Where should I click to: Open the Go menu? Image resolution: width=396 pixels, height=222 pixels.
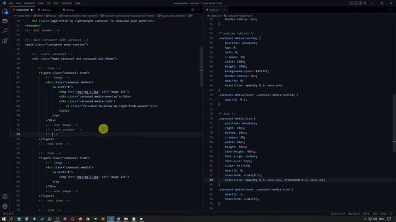pyautogui.click(x=48, y=3)
